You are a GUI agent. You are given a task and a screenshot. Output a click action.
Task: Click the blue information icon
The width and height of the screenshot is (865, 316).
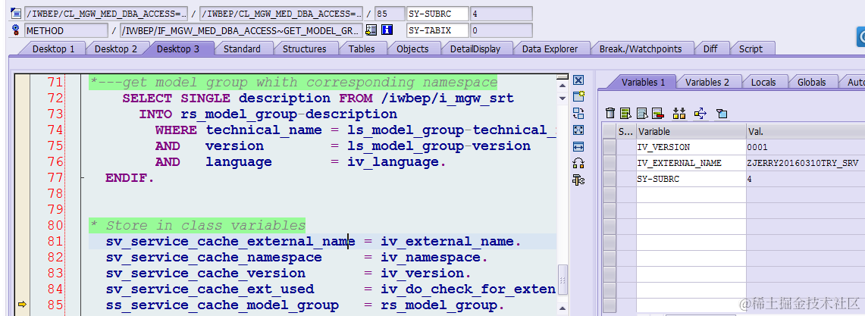point(387,30)
